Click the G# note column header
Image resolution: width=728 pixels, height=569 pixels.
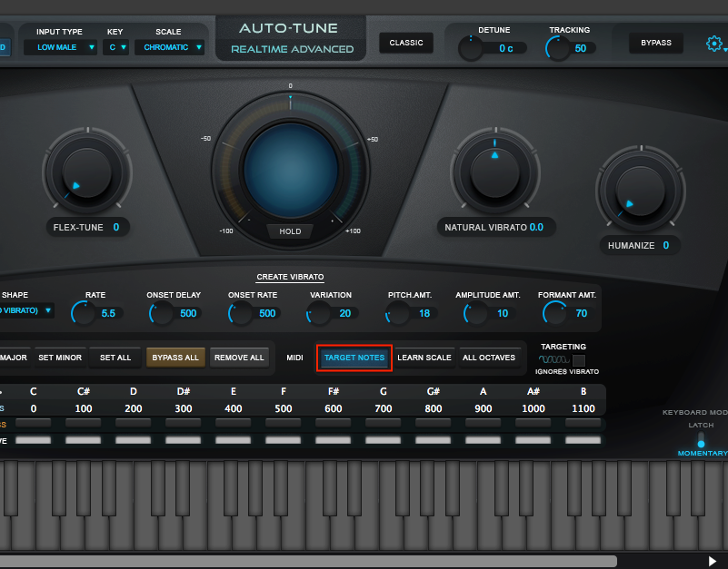coord(434,391)
